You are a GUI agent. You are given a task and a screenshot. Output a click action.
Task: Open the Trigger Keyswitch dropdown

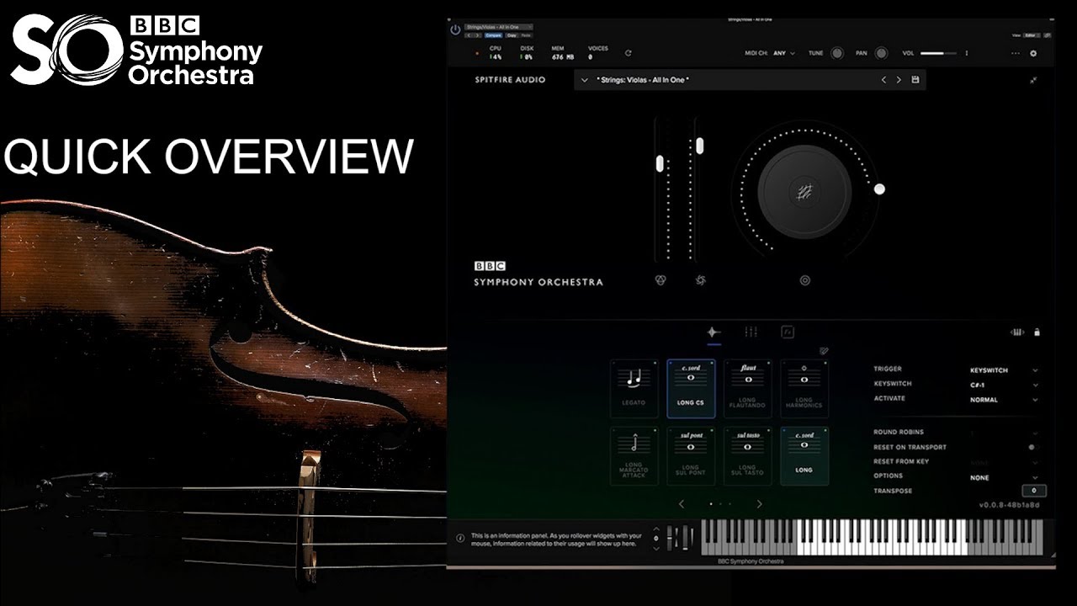pos(1003,370)
